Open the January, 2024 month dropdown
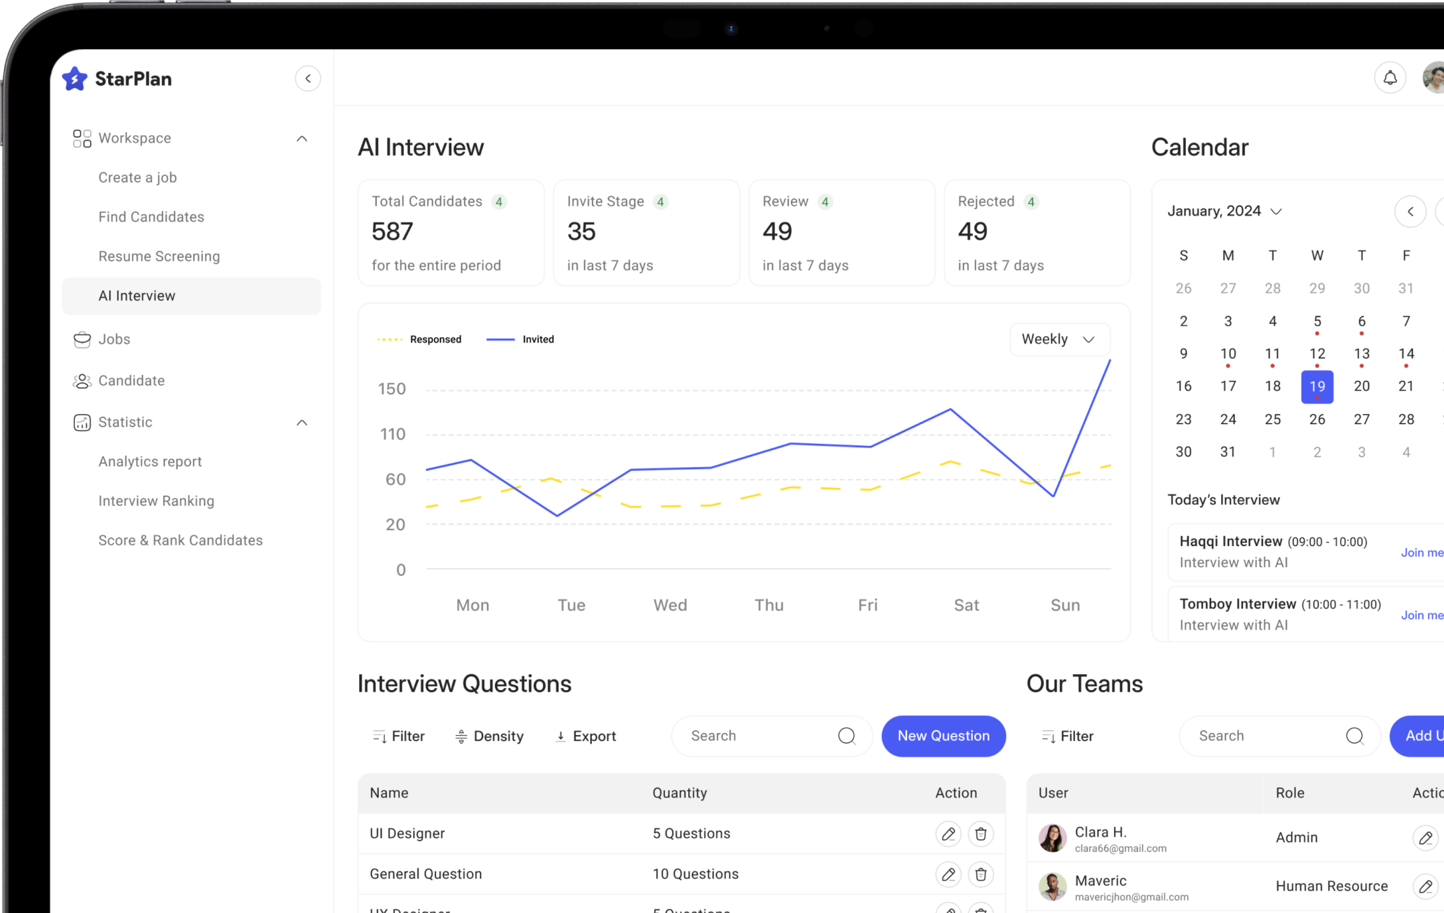 click(x=1224, y=212)
